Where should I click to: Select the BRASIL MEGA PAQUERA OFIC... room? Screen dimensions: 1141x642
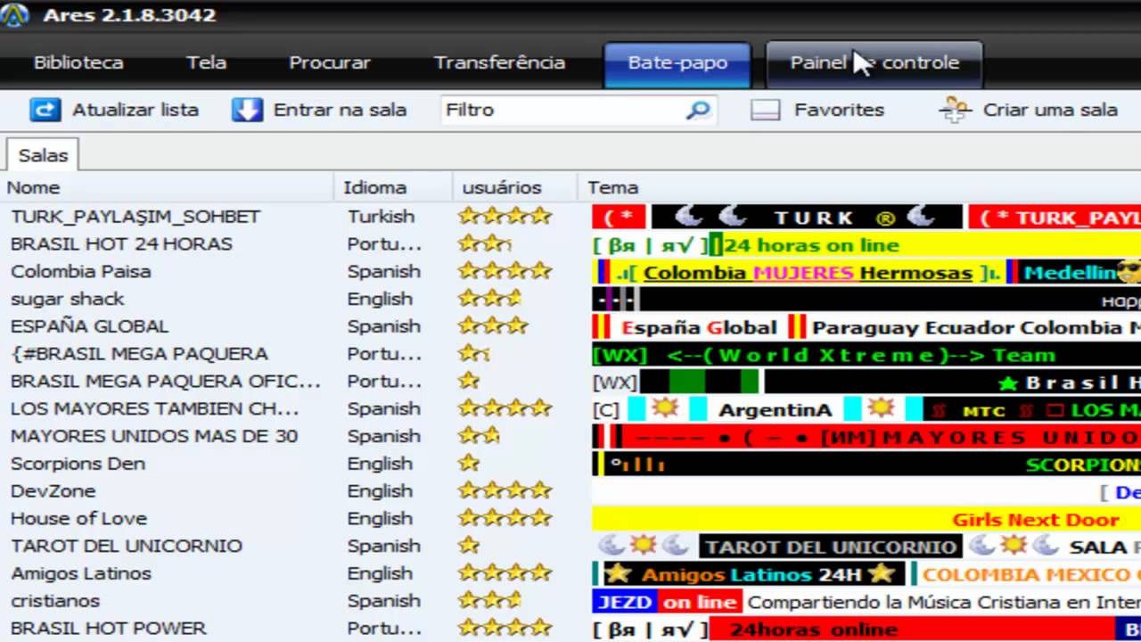click(165, 382)
